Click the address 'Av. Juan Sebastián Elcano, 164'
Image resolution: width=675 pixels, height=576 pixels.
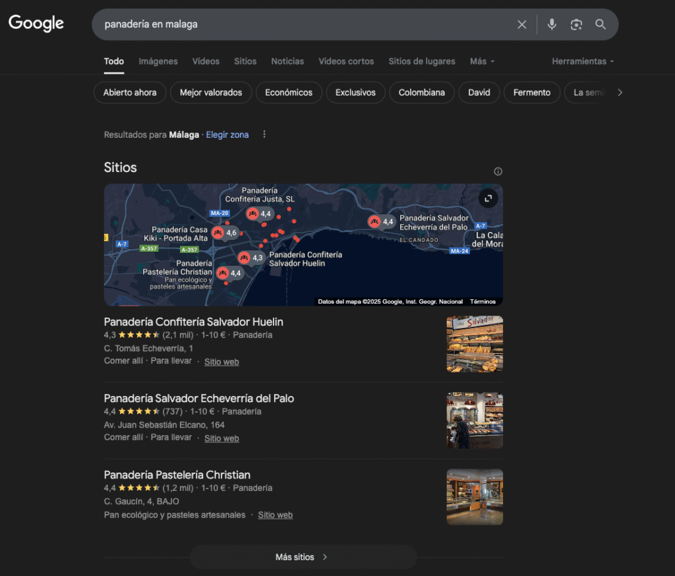(164, 425)
